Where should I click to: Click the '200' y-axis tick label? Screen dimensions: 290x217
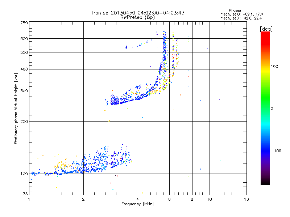(x=24, y=122)
